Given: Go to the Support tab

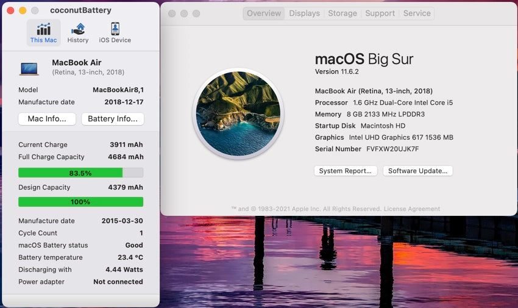Looking at the screenshot, I should 380,13.
